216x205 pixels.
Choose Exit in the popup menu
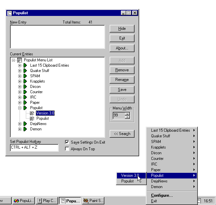[x=172, y=201]
